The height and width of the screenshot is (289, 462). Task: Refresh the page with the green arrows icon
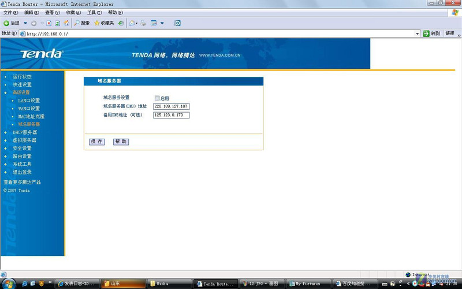(58, 23)
